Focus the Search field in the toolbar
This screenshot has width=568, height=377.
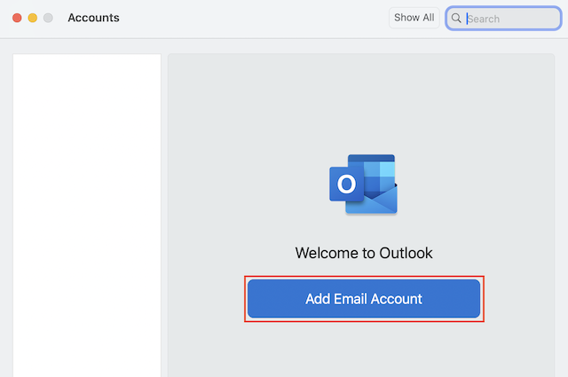click(503, 18)
